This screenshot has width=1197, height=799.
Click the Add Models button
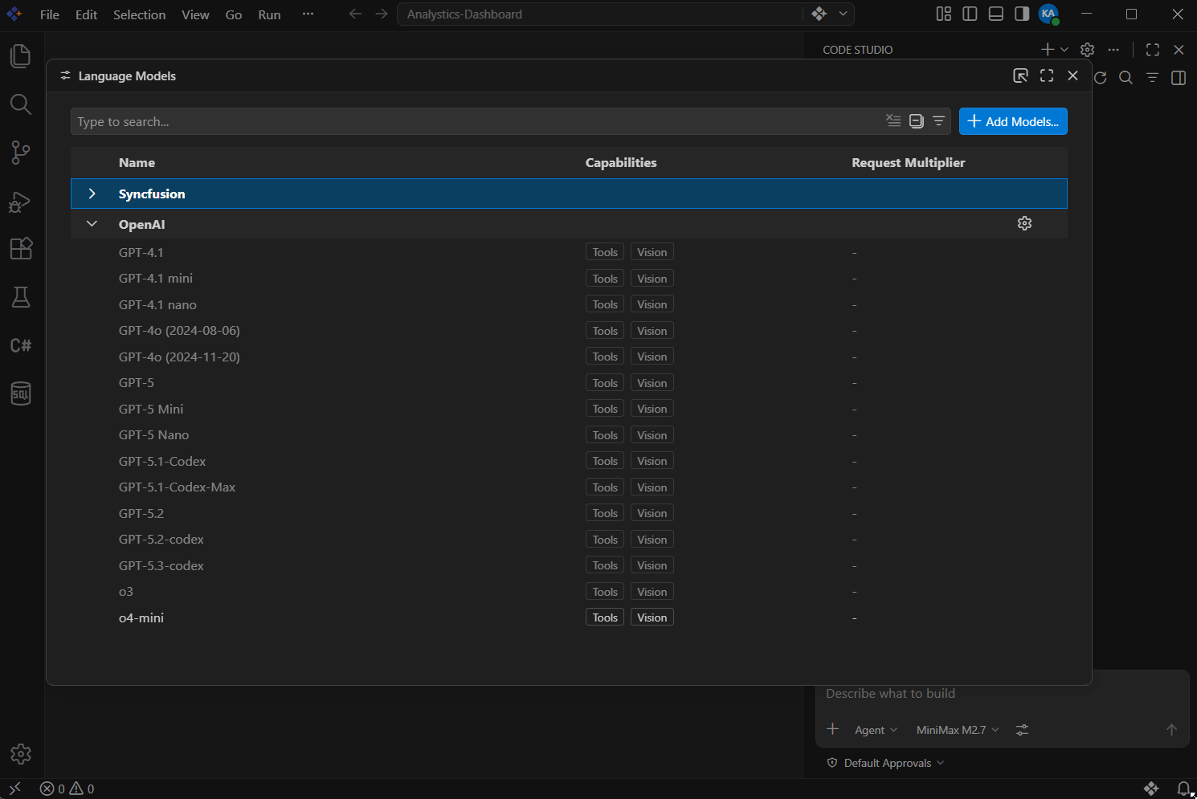tap(1013, 121)
